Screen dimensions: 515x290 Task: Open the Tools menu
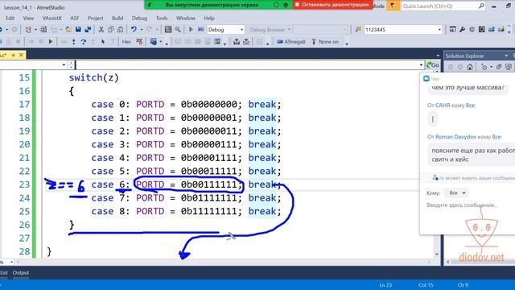pyautogui.click(x=162, y=18)
